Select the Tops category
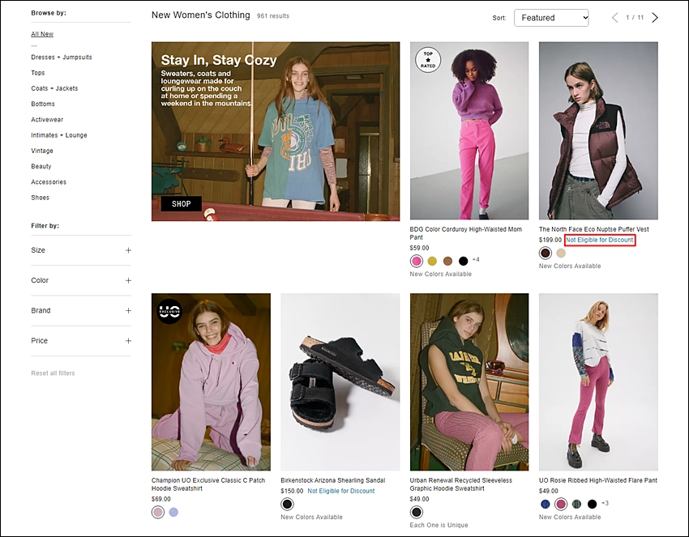Screen dimensions: 689x537 point(38,73)
